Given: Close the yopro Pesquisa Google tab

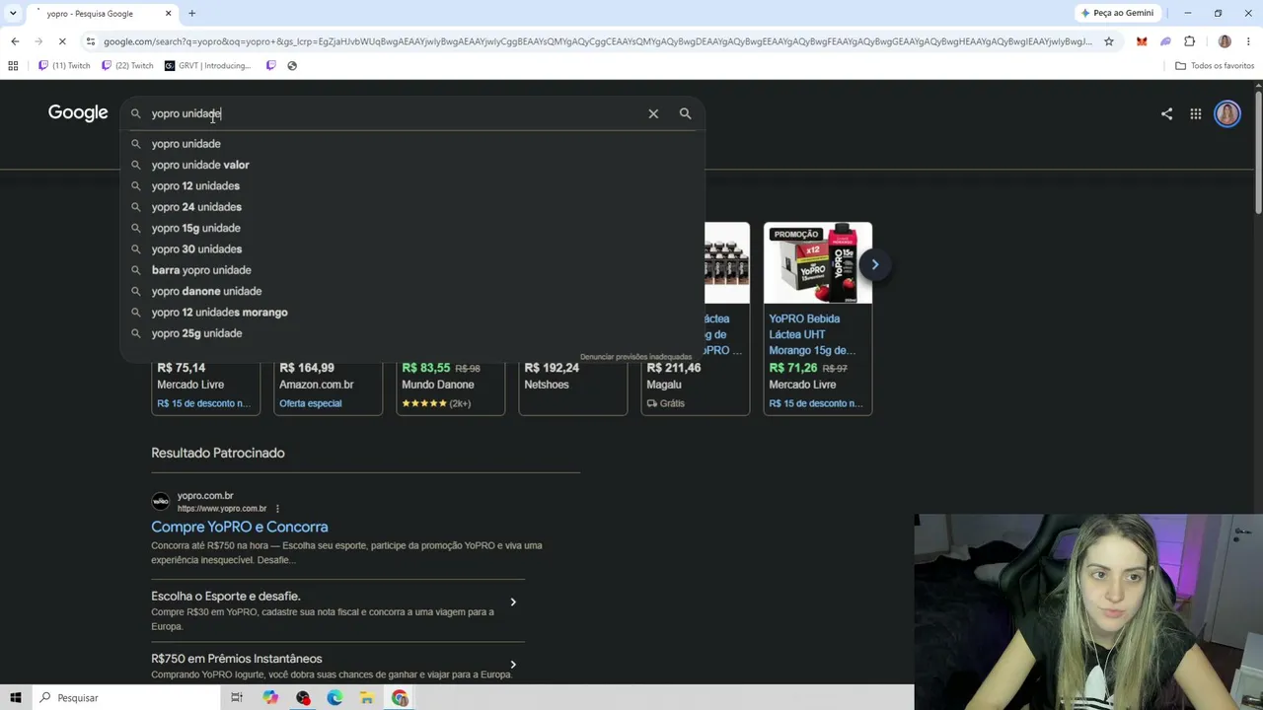Looking at the screenshot, I should coord(168,14).
